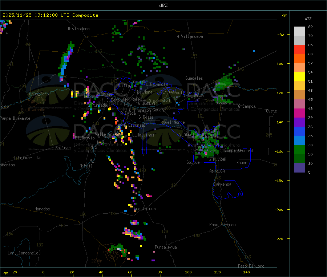
Task: Click the -80 km tick on right axis
Action: [x=281, y=35]
